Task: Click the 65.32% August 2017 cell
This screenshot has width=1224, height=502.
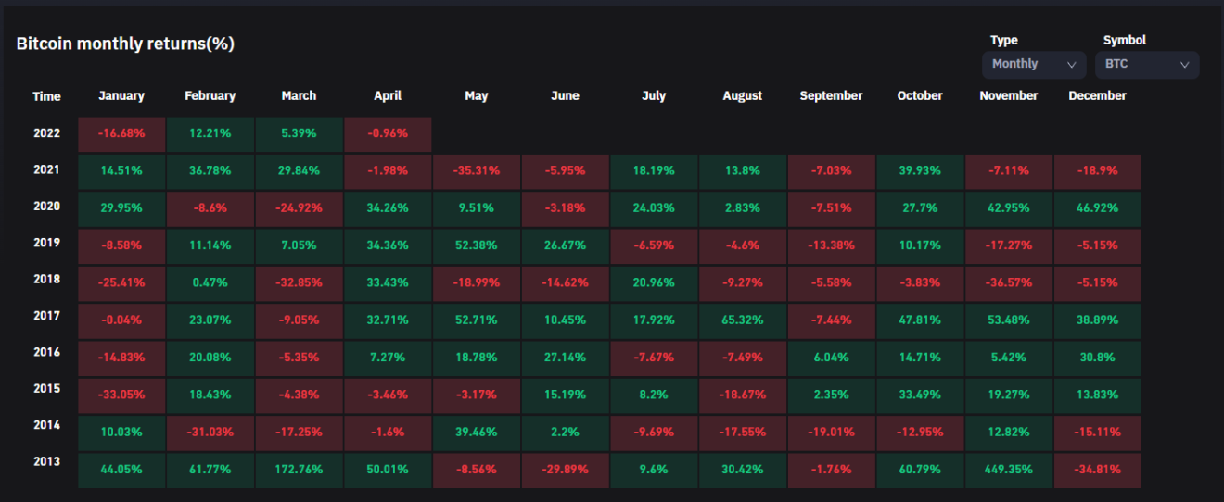Action: point(742,320)
